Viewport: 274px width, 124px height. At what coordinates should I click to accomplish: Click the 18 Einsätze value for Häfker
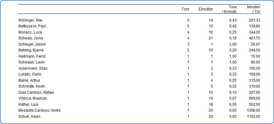(211, 104)
